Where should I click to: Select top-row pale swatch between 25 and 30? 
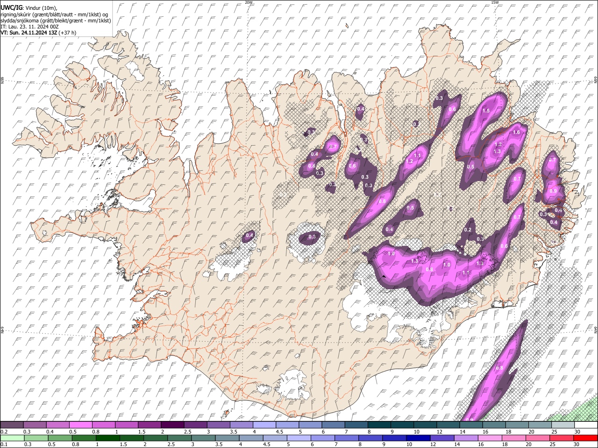pos(563,425)
